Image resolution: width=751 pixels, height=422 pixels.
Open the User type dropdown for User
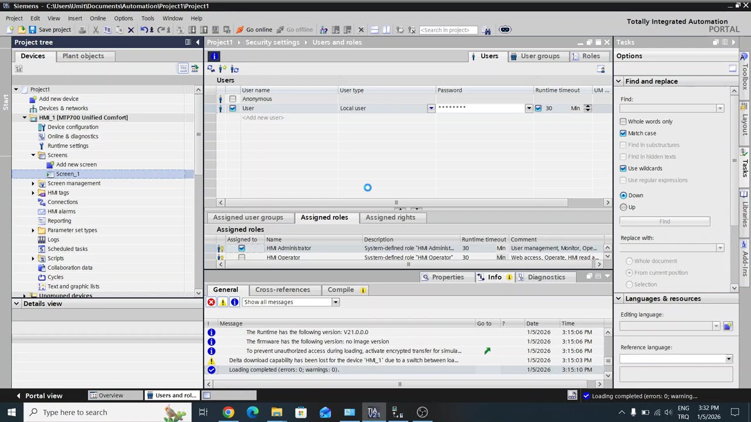[x=431, y=108]
